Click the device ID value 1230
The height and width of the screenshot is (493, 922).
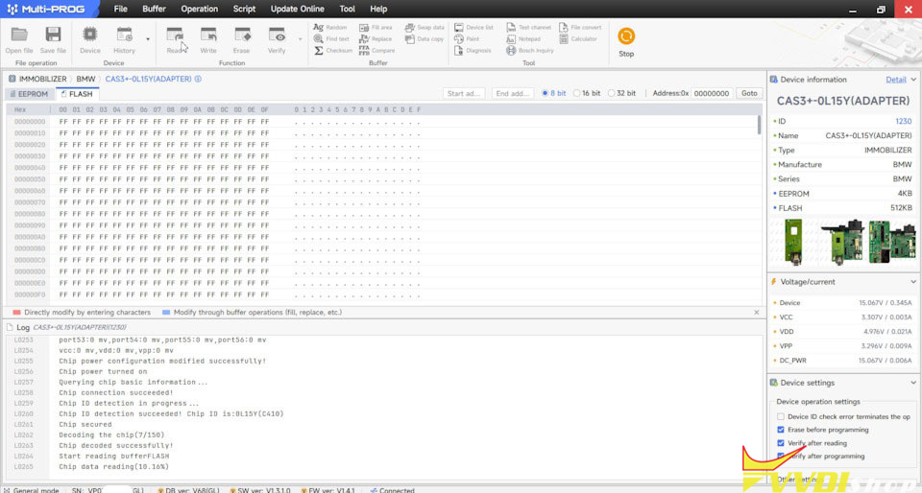tap(903, 122)
